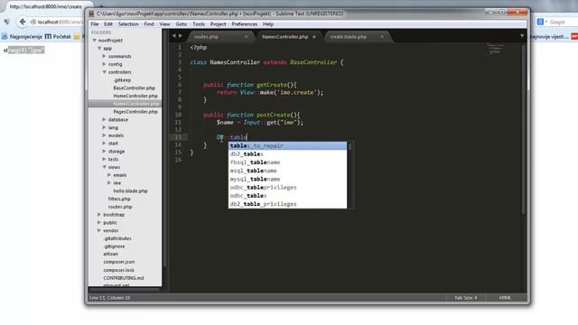This screenshot has height=325, width=578.
Task: Select tables_to_repair autocomplete suggestion
Action: tap(287, 146)
